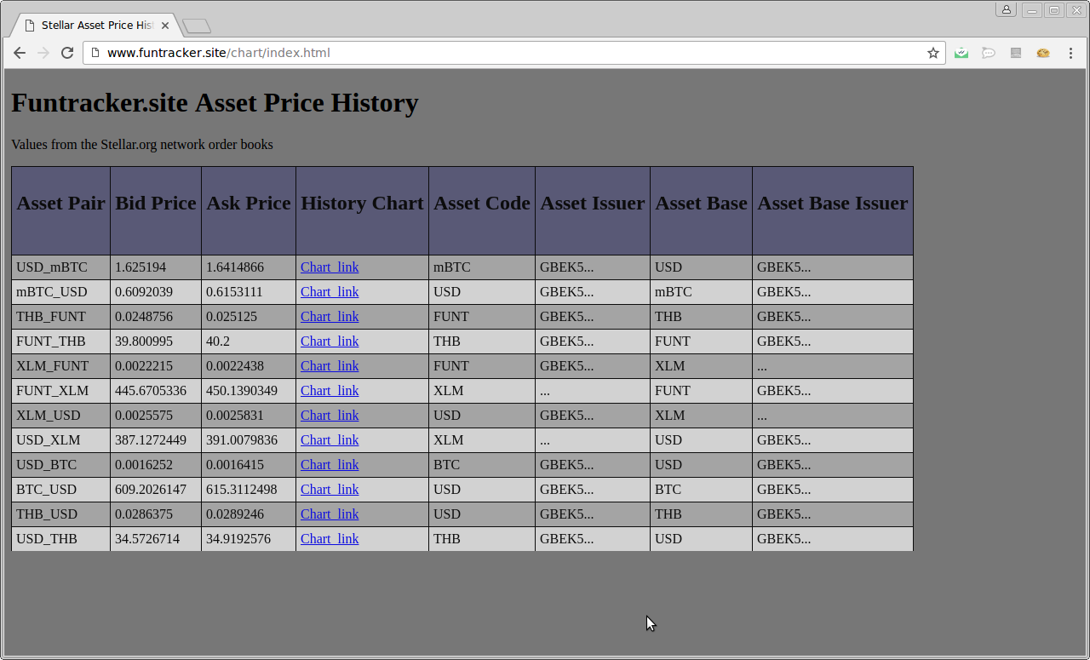Select the Stellar Asset Price History tab
Screen dimensions: 1090x660
[95, 26]
